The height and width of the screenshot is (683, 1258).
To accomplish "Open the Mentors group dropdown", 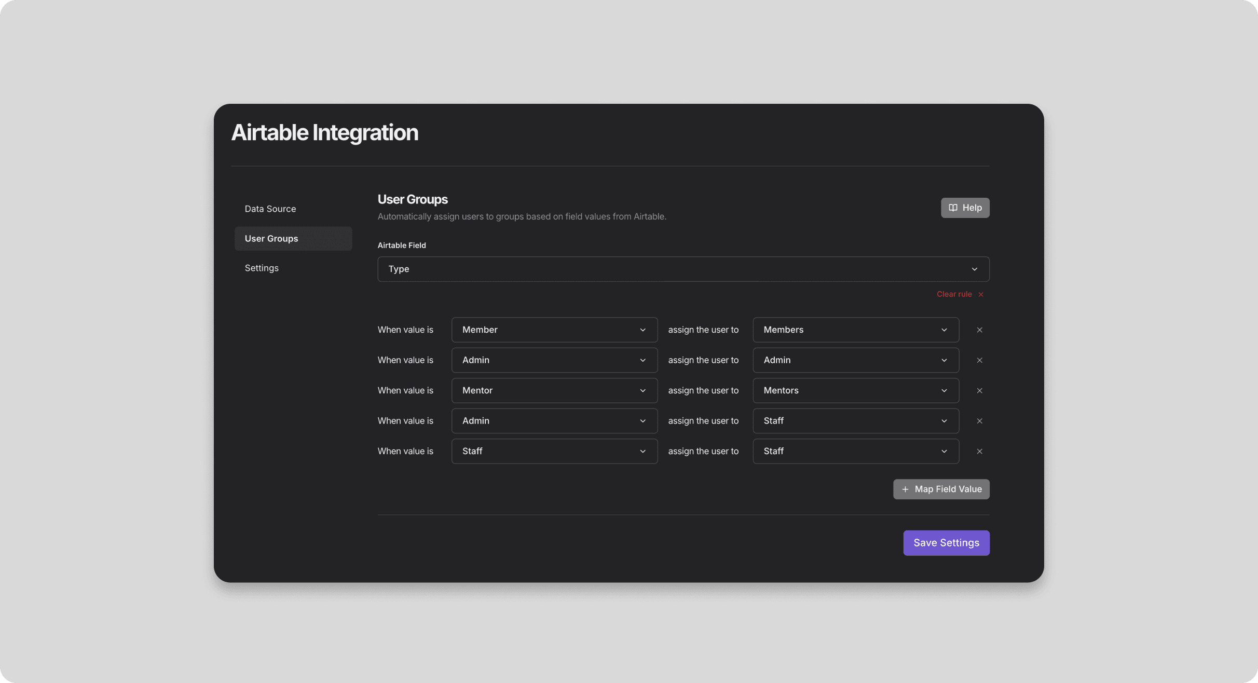I will [x=855, y=391].
